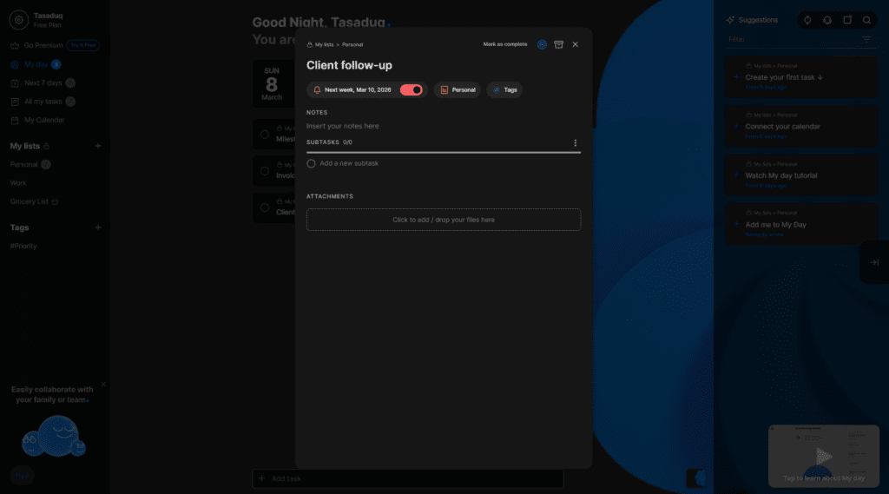889x494 pixels.
Task: Click the crown icon next to Go Premium
Action: coord(15,45)
